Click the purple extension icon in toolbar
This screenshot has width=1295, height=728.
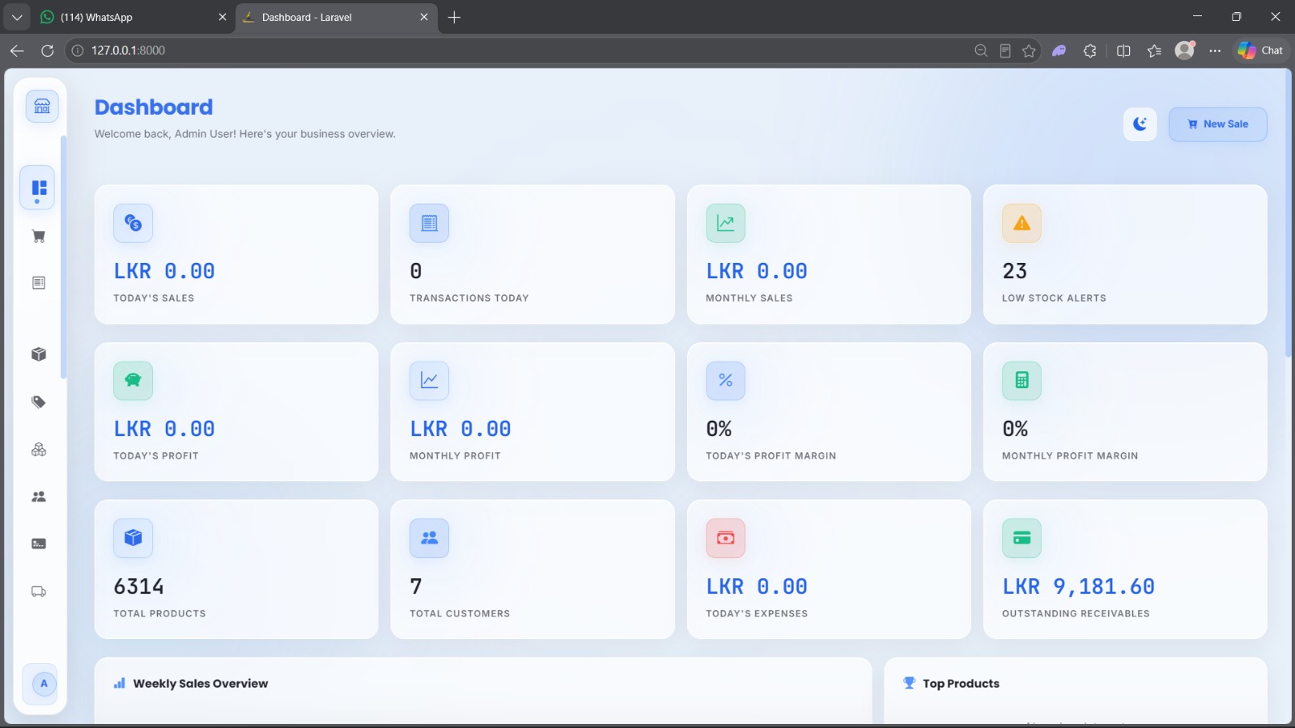pyautogui.click(x=1059, y=50)
